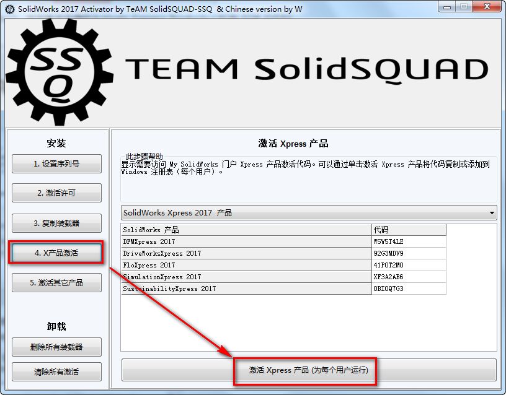
Task: Select the highlighted 4. X产品激活 button
Action: tap(56, 253)
